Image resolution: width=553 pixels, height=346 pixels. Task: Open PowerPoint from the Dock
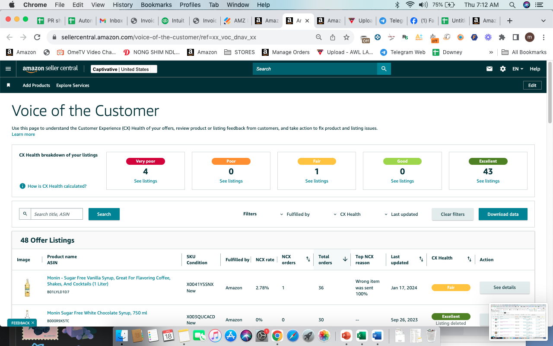click(x=346, y=335)
